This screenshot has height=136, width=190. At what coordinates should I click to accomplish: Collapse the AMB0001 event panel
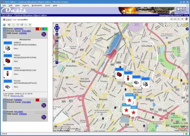tap(5, 29)
